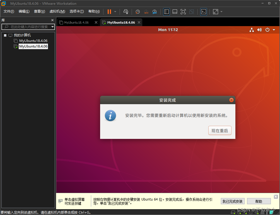Click the Unity mode toolbar icon
Screen dimensions: 280x215
(x=192, y=12)
